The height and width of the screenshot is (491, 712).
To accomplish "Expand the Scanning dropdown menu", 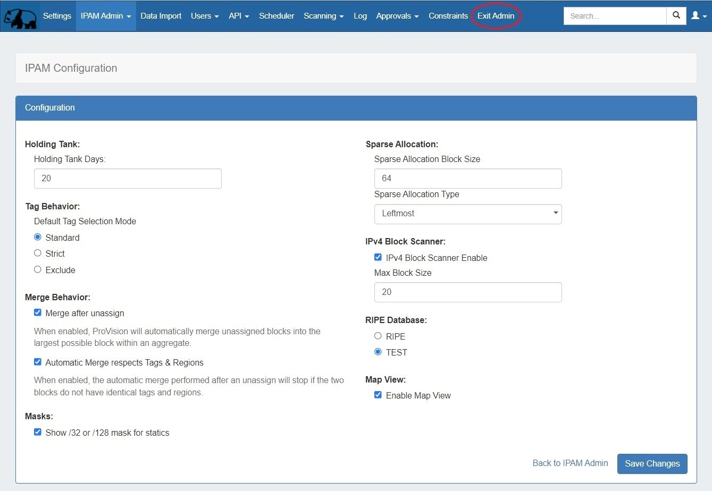I will 323,16.
